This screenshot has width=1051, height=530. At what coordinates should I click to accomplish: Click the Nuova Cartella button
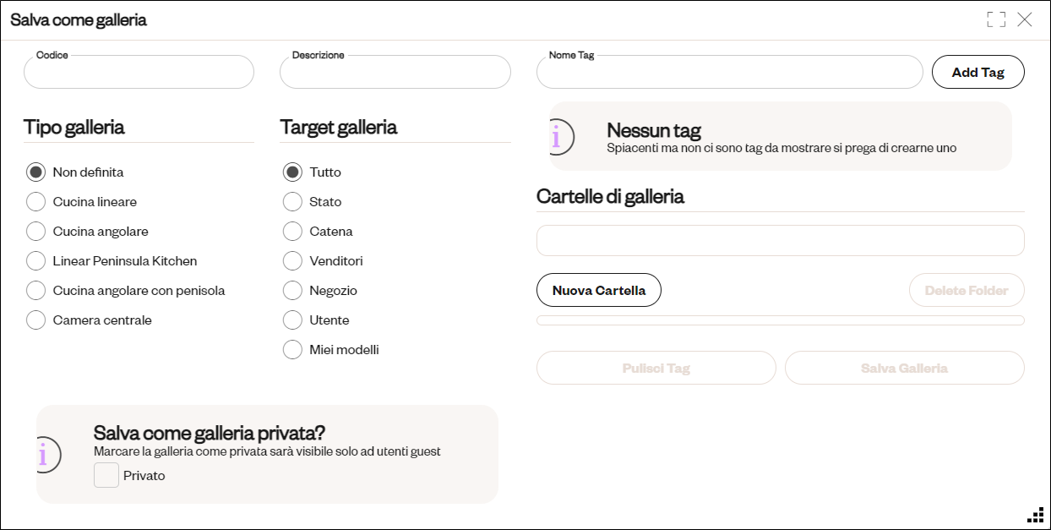[x=599, y=290]
